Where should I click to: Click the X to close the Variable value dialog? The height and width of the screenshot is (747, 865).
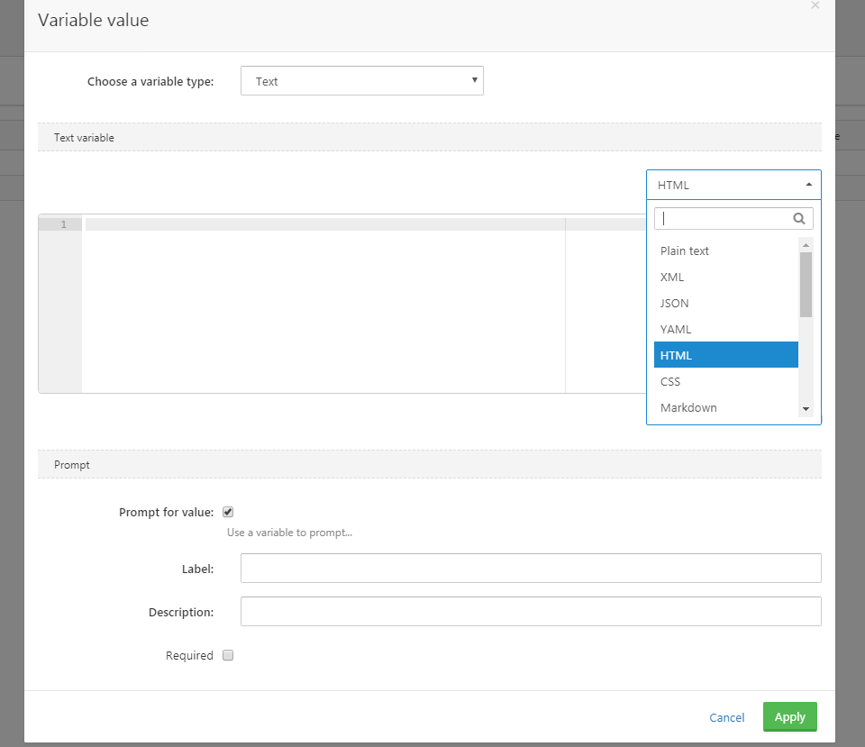coord(815,6)
